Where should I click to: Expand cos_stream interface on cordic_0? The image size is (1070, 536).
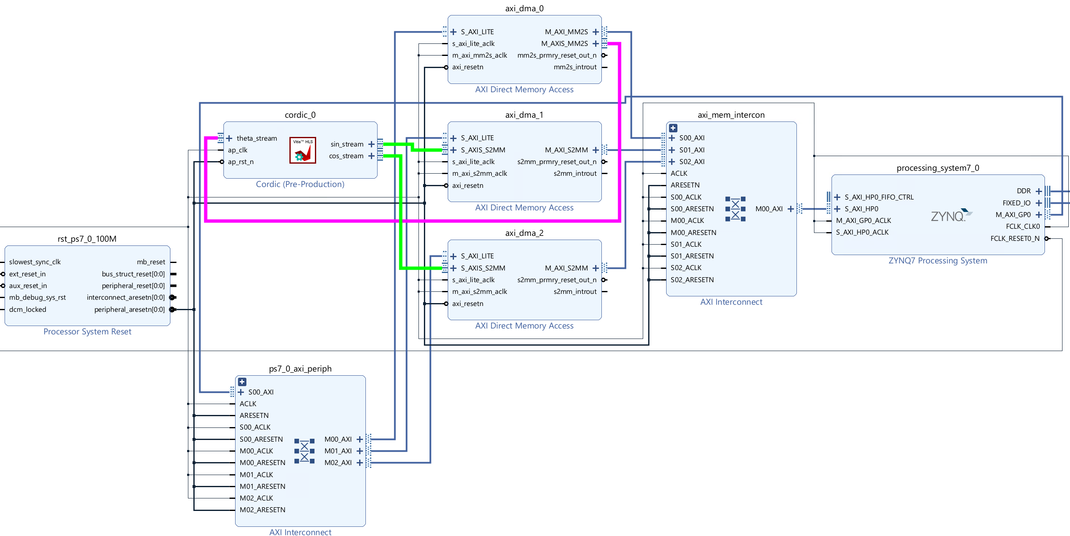(x=371, y=156)
